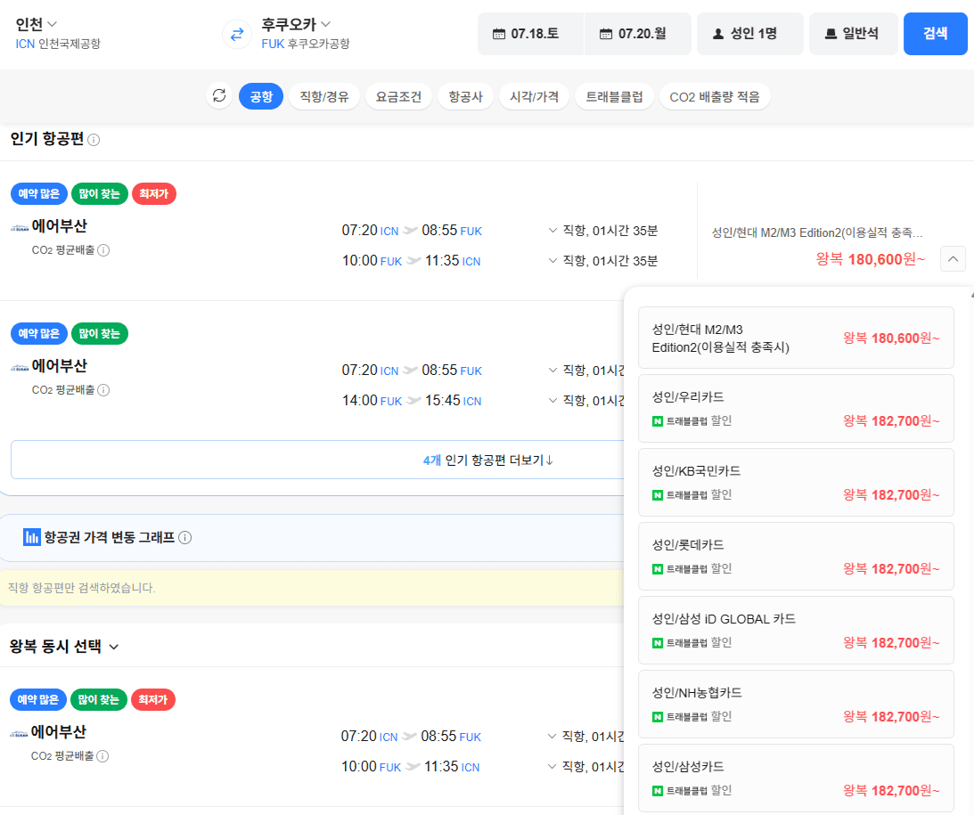Click the refresh filters icon
Viewport: 974px width, 815px height.
[x=219, y=95]
